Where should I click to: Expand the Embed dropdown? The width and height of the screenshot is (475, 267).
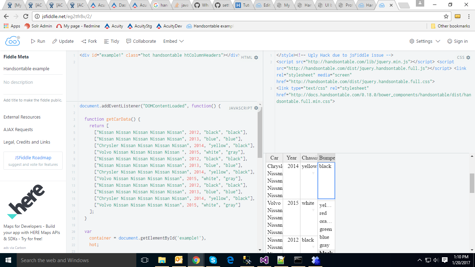coord(174,41)
